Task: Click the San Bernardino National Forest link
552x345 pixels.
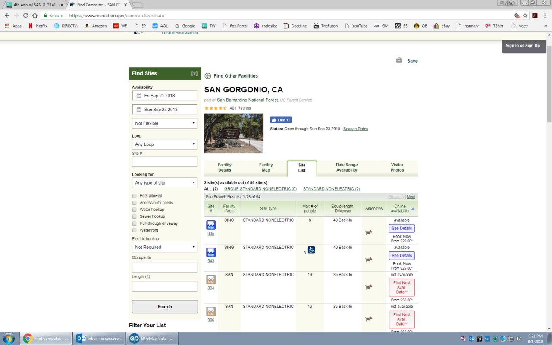Action: [x=248, y=100]
